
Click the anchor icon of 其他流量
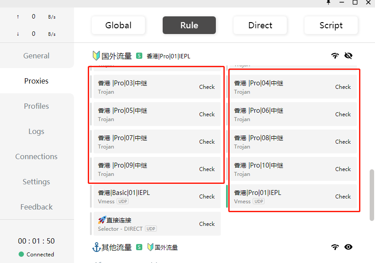(x=96, y=247)
